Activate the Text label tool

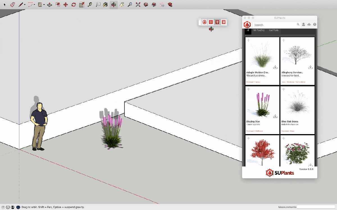click(98, 4)
